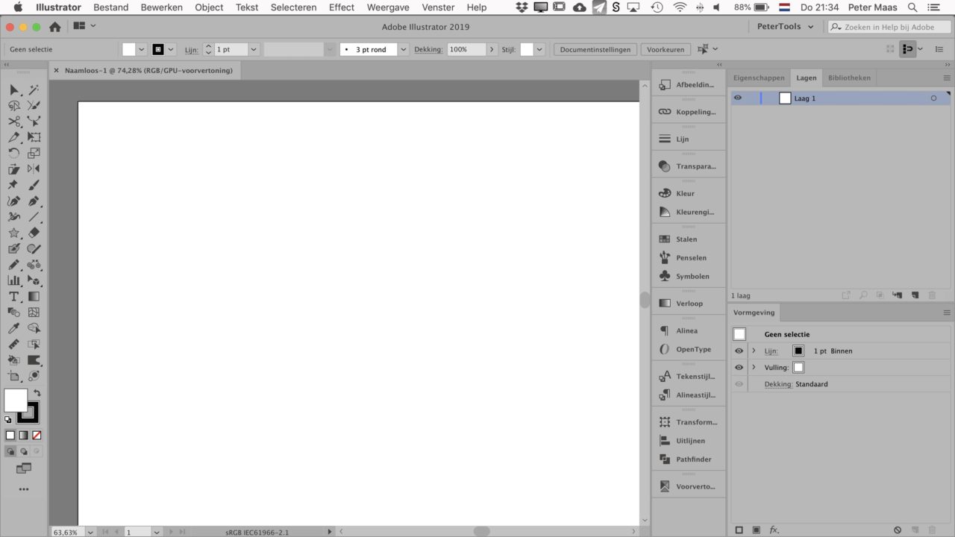
Task: Edit toolbar via three dots
Action: pos(24,489)
